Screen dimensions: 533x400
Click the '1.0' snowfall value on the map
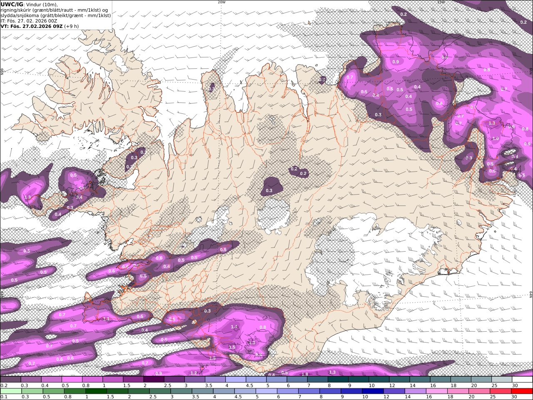click(x=496, y=139)
